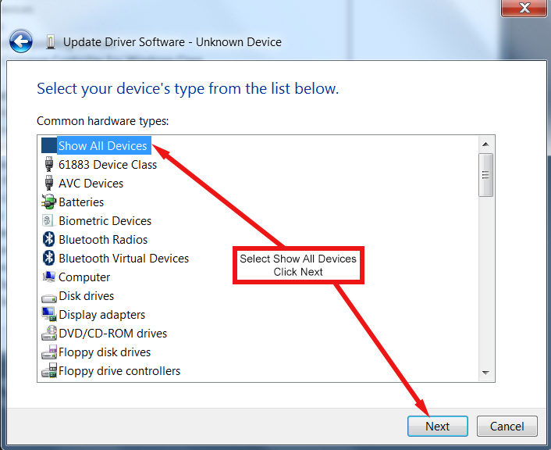
Task: Click the Bluetooth Virtual Devices icon
Action: point(48,259)
